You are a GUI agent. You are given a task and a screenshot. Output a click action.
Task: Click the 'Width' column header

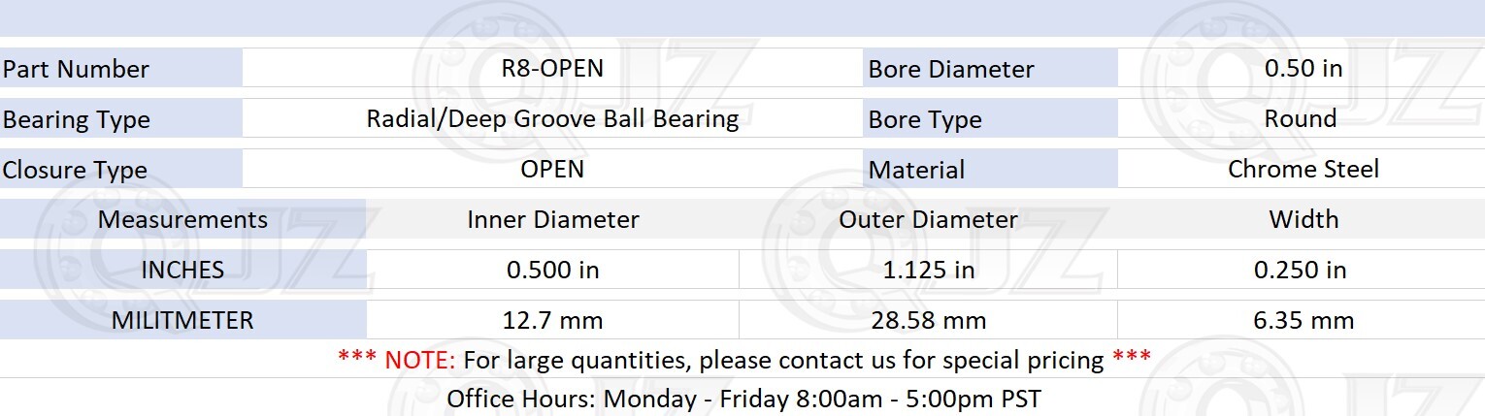(1303, 219)
